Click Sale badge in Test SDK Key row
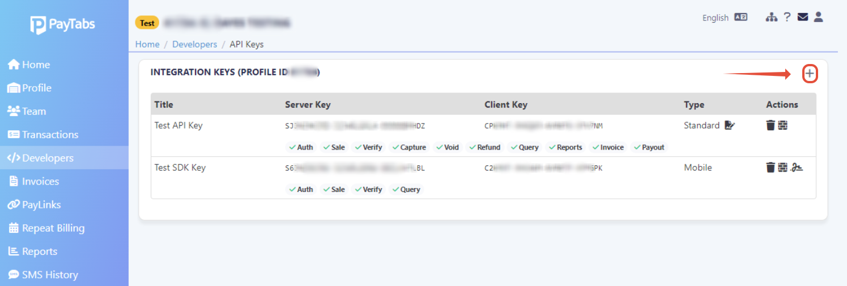The image size is (847, 286). pyautogui.click(x=334, y=189)
